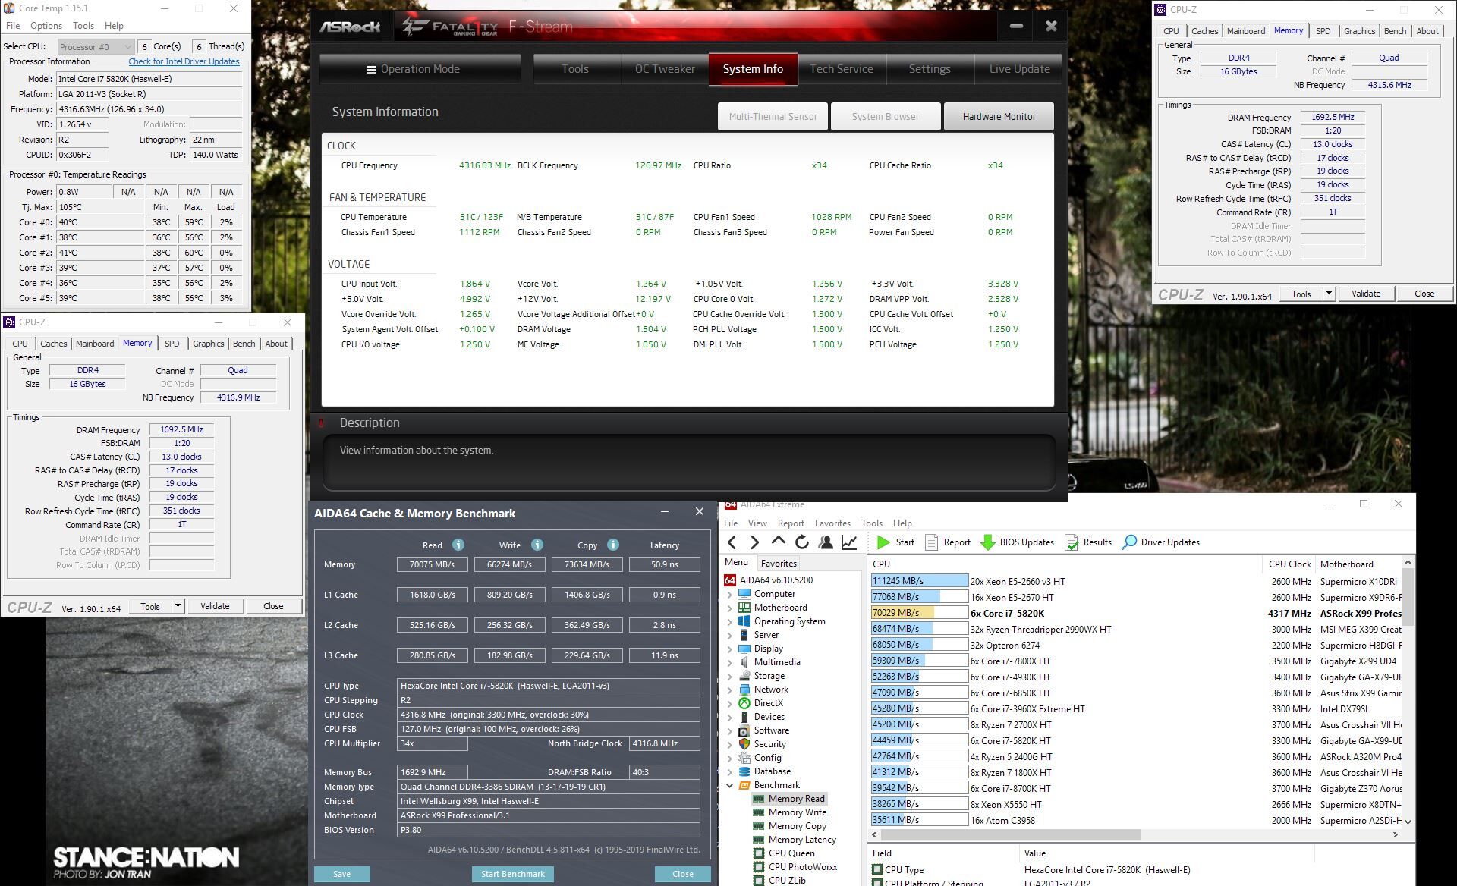Viewport: 1457px width, 886px height.
Task: Click the Hardware Monitor button
Action: coord(999,117)
